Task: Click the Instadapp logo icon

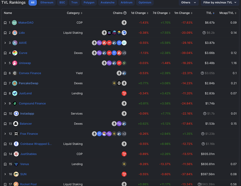Action: 16,114
